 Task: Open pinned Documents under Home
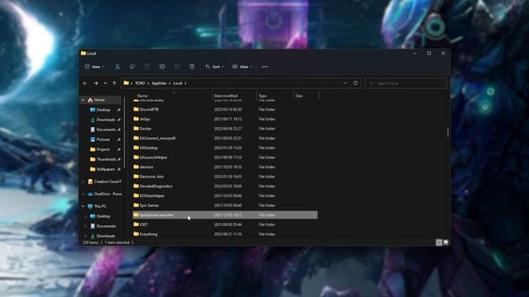tap(106, 130)
